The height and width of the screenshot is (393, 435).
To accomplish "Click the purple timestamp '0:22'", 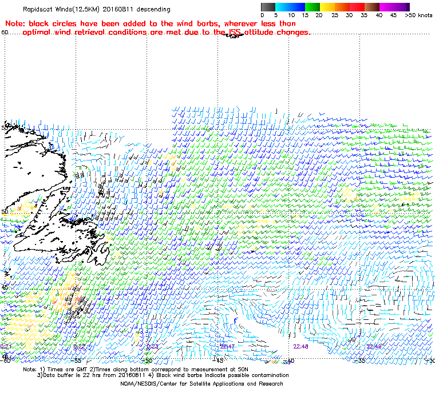I will point(80,347).
